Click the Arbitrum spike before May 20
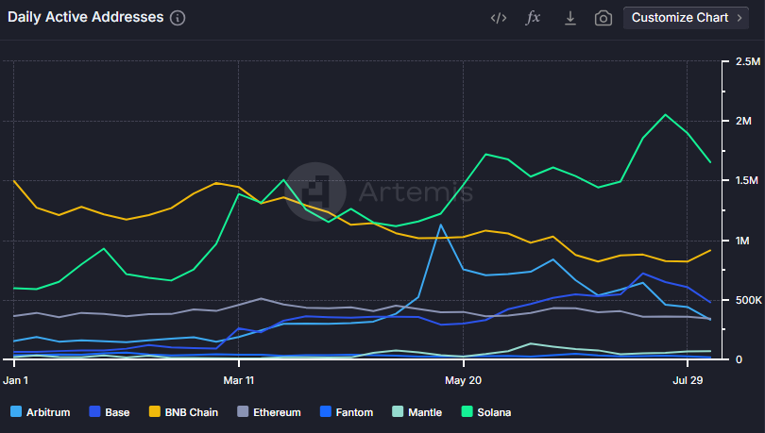This screenshot has height=433, width=765. click(440, 225)
